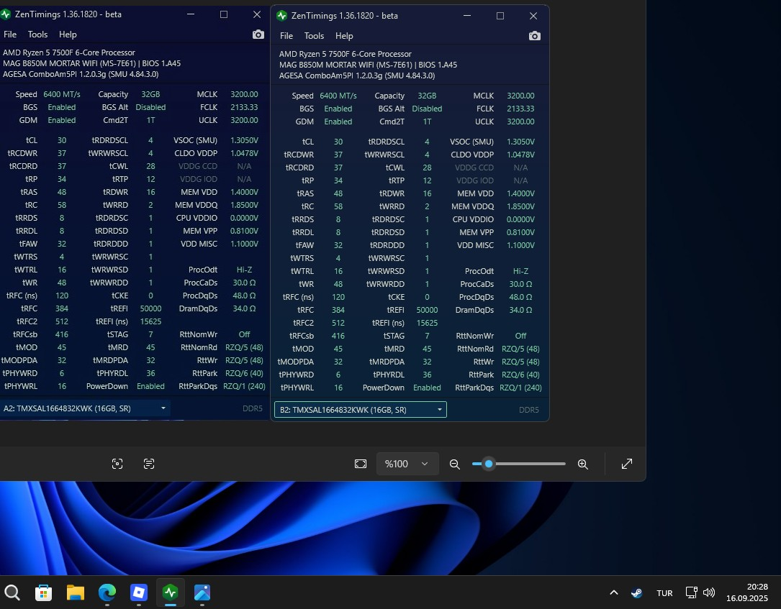Open File menu in right ZenTimings window
The image size is (781, 609).
coord(286,36)
